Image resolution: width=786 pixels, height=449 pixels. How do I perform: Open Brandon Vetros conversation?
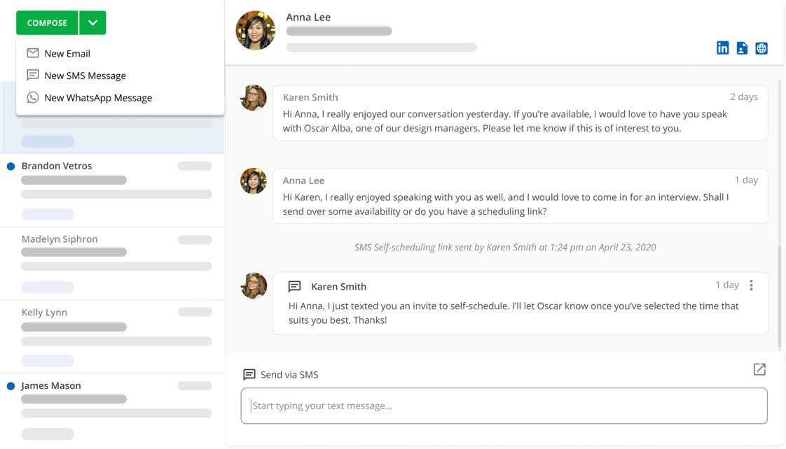click(x=57, y=166)
